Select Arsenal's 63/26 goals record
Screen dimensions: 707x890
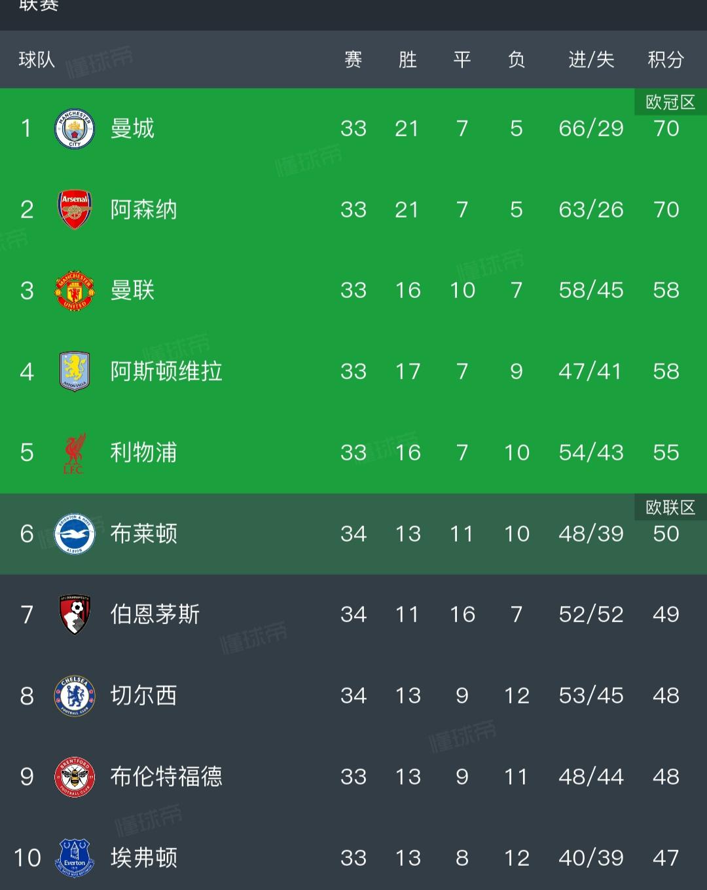pos(591,210)
